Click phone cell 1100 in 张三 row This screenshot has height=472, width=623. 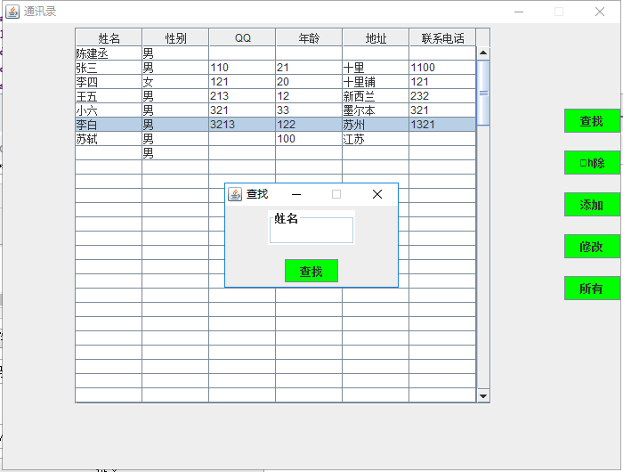tap(442, 68)
